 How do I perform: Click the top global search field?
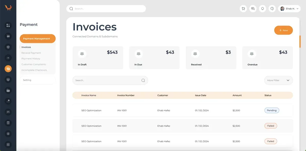106,9
